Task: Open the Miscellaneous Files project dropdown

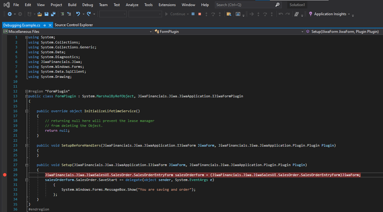Action: pyautogui.click(x=150, y=32)
